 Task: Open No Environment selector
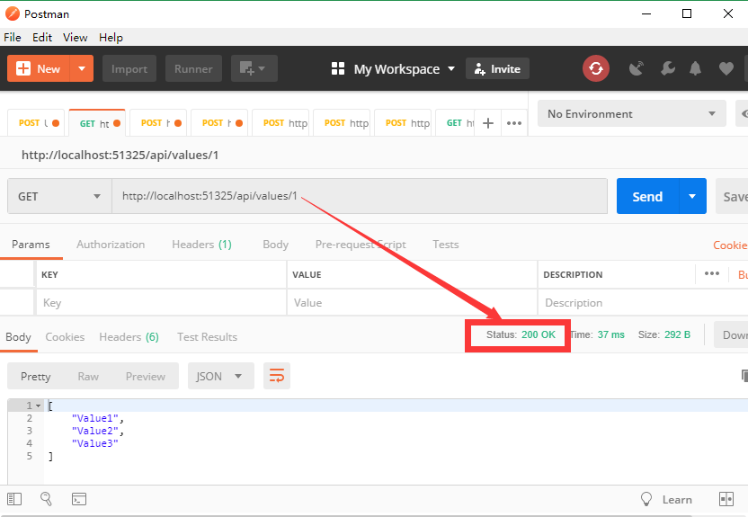pos(632,113)
